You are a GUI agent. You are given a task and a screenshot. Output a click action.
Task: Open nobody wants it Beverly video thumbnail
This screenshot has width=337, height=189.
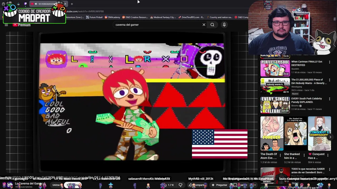[275, 86]
